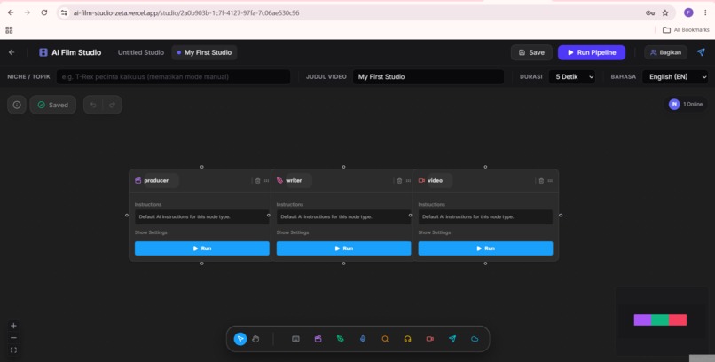Screen dimensions: 715x362
Task: Click the video node title
Action: point(435,180)
